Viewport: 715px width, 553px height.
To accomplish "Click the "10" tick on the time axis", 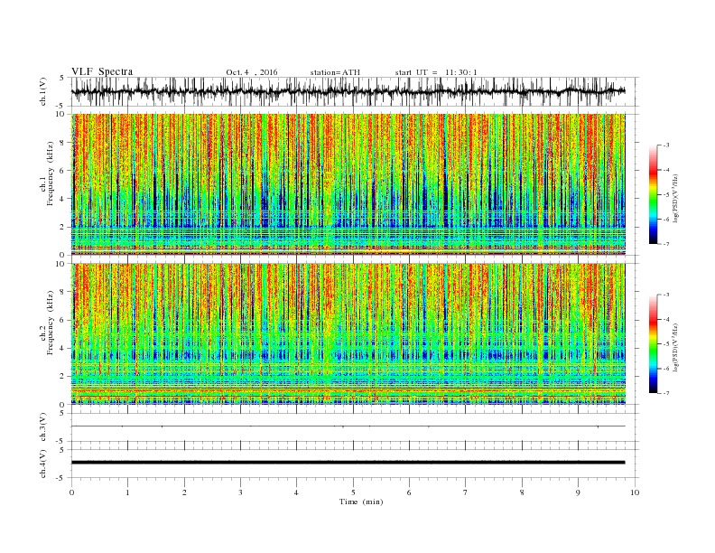I will [x=635, y=492].
